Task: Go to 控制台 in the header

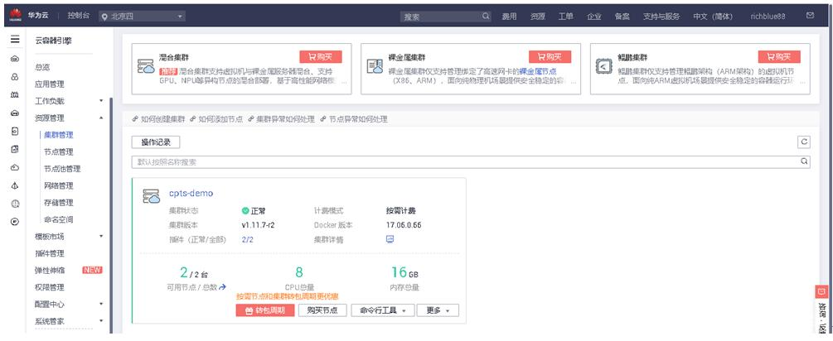Action: (79, 16)
